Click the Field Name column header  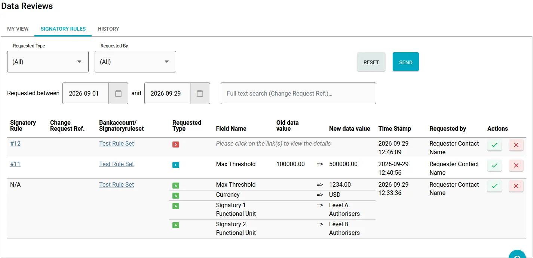231,128
